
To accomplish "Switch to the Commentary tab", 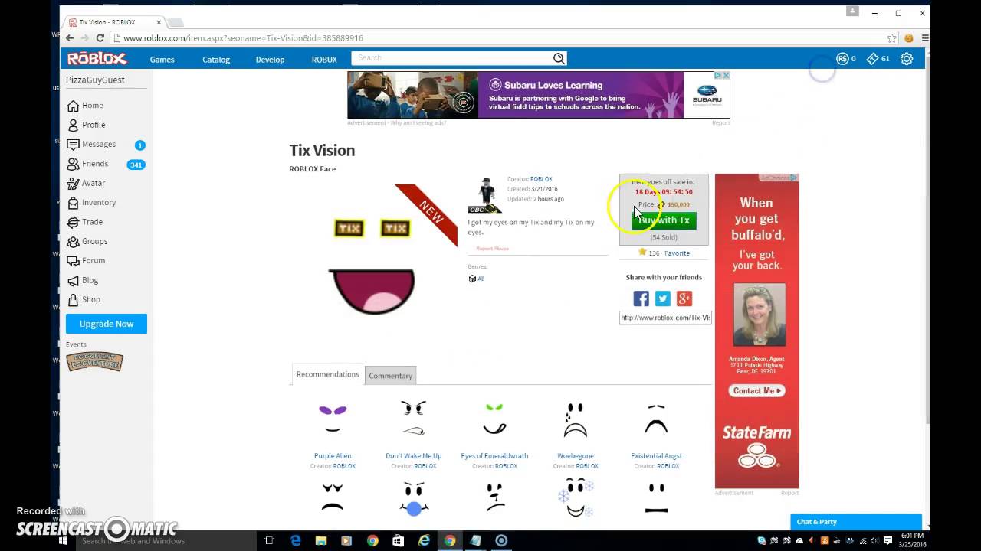I will point(390,375).
